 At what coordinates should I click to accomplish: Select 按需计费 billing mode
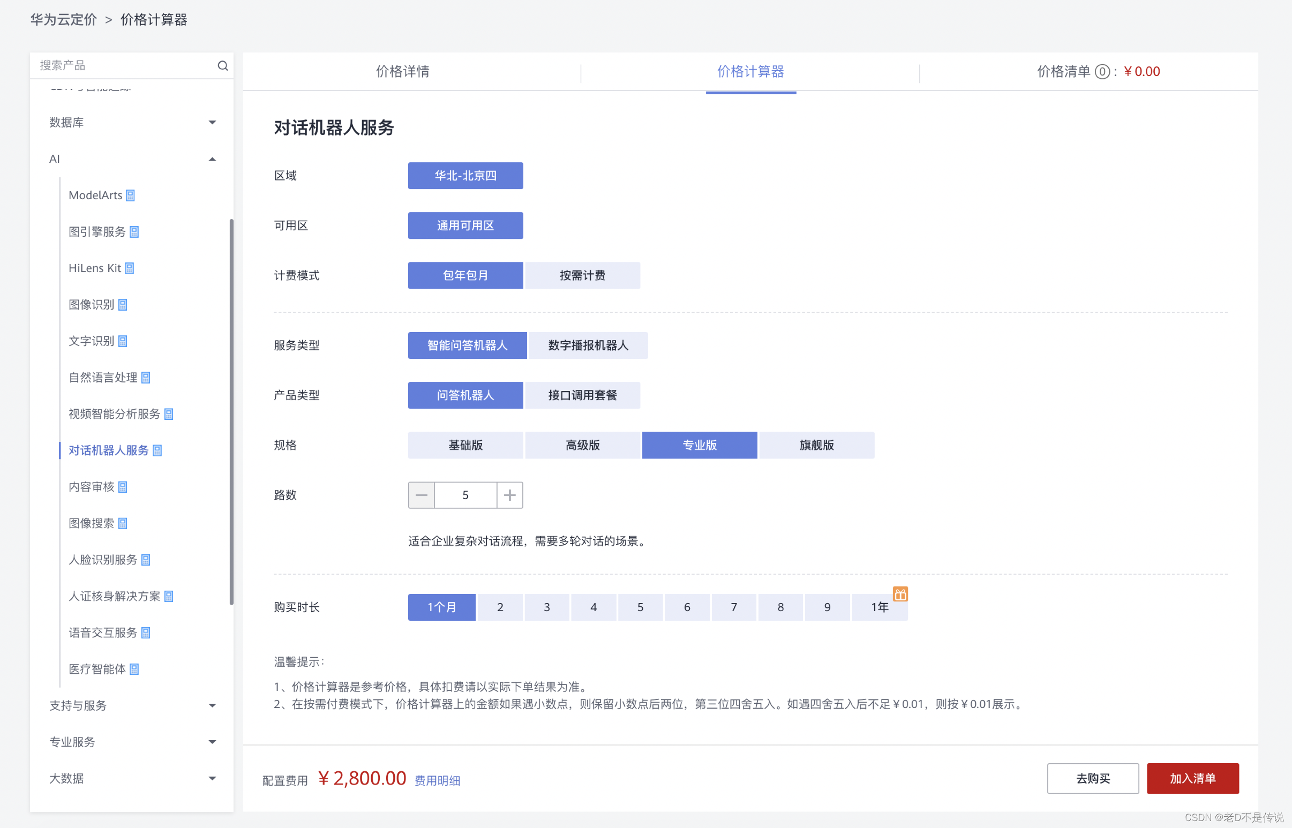coord(583,276)
